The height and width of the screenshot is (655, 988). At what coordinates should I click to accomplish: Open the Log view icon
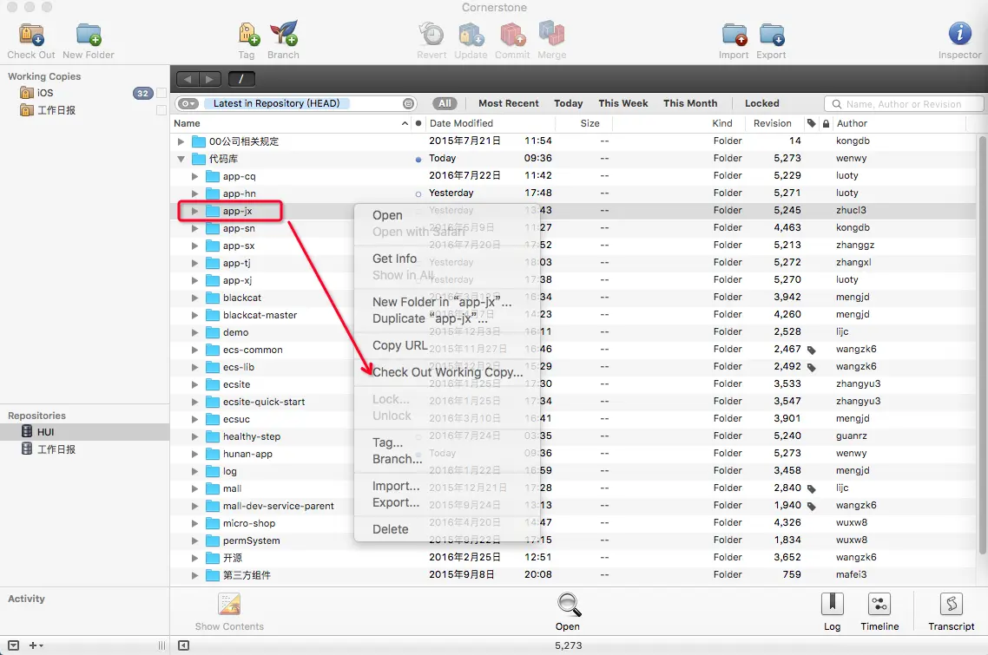pos(833,605)
